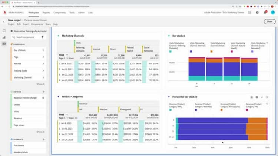278x156 pixels.
Task: Open the Components icon in left rail
Action: tap(4, 44)
